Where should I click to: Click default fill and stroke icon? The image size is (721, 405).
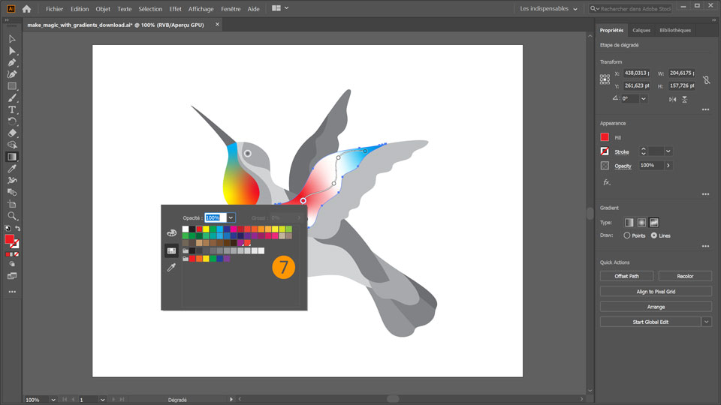pos(8,228)
